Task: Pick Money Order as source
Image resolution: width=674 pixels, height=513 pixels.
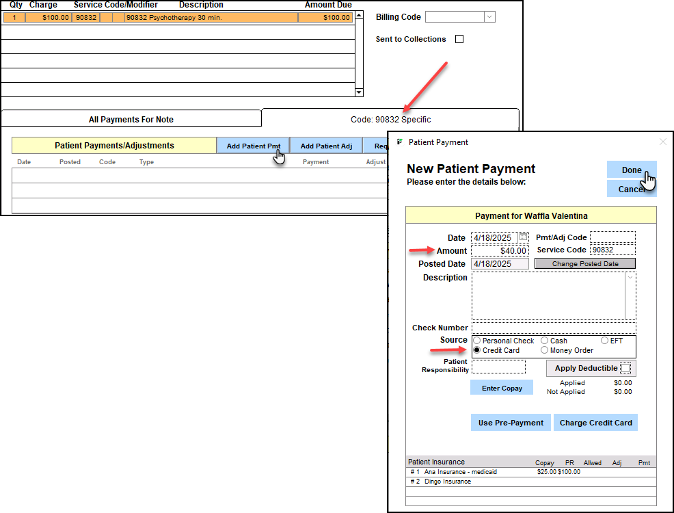Action: pyautogui.click(x=545, y=350)
